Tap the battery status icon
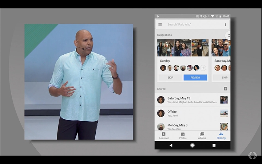The width and height of the screenshot is (262, 164). click(220, 16)
